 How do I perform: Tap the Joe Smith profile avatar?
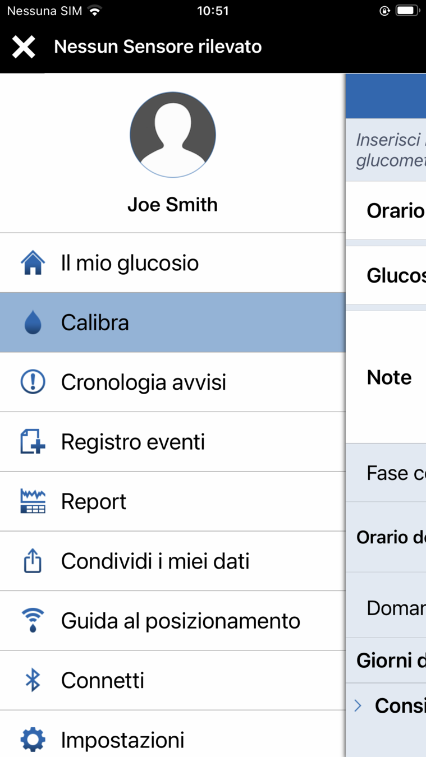click(173, 135)
